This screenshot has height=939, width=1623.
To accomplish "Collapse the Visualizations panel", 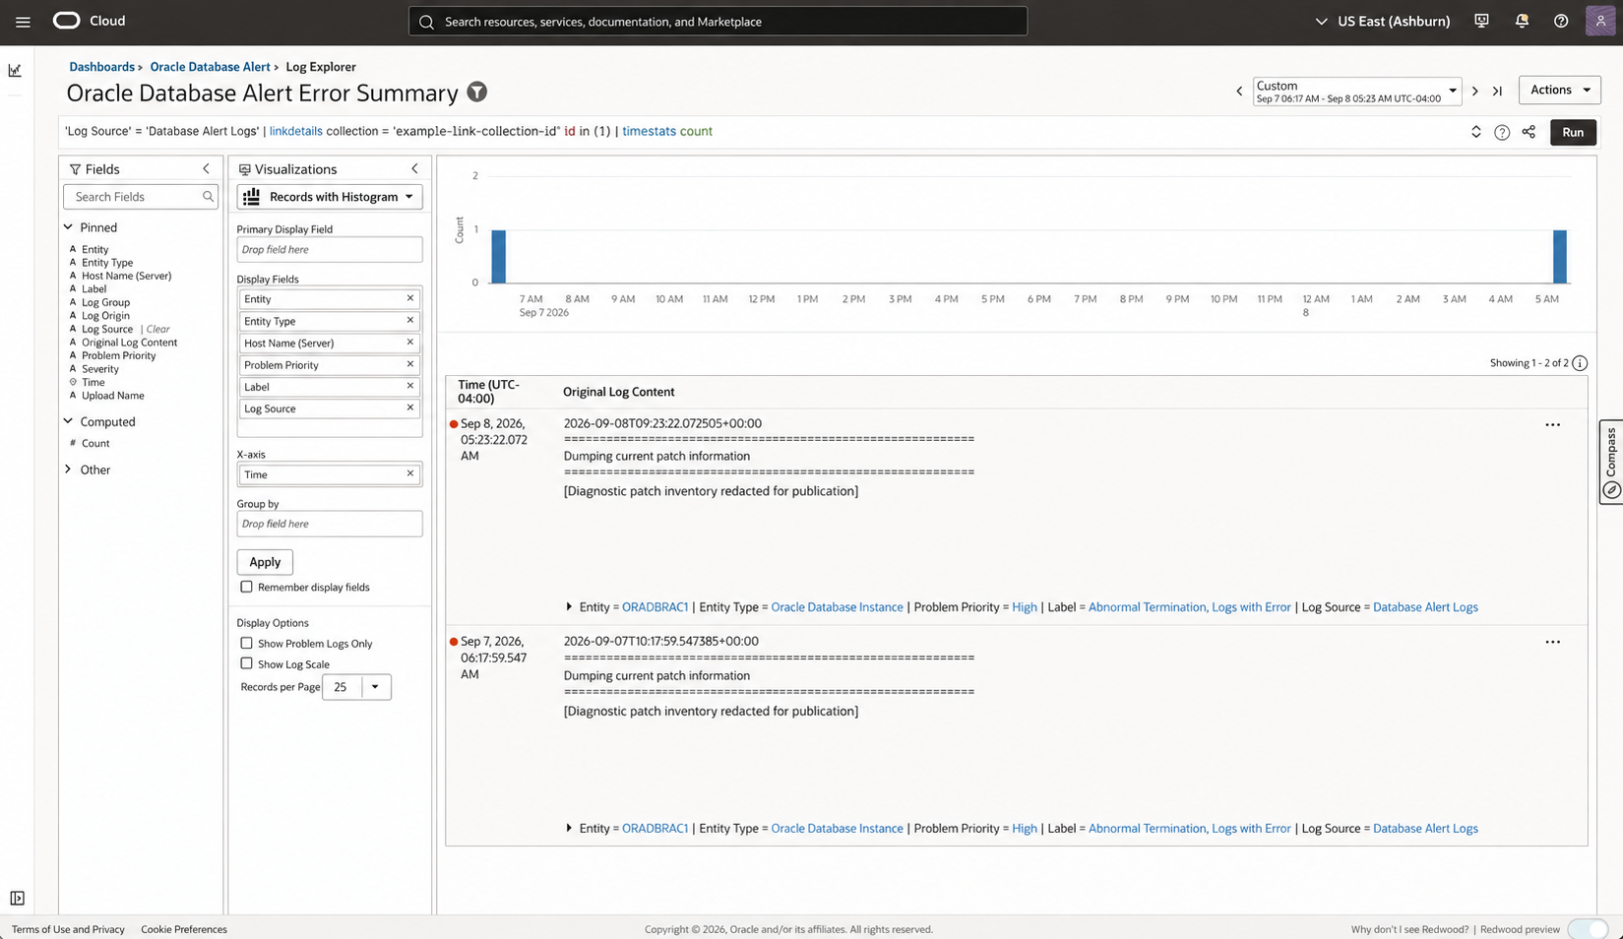I will (x=414, y=168).
